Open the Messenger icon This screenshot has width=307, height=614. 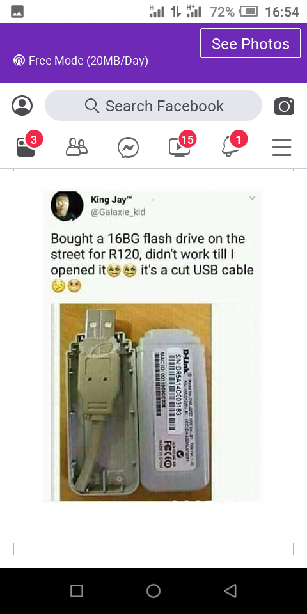[x=128, y=148]
